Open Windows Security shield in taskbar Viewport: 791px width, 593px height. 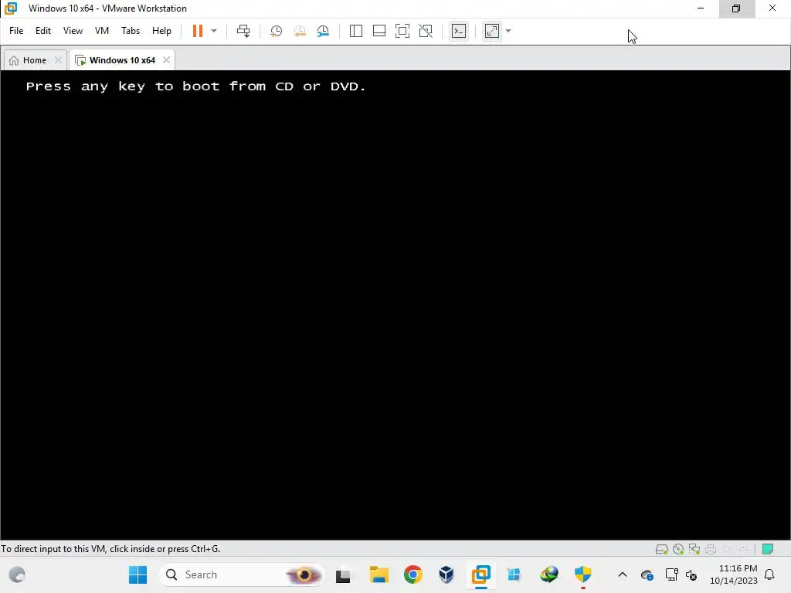click(x=582, y=574)
